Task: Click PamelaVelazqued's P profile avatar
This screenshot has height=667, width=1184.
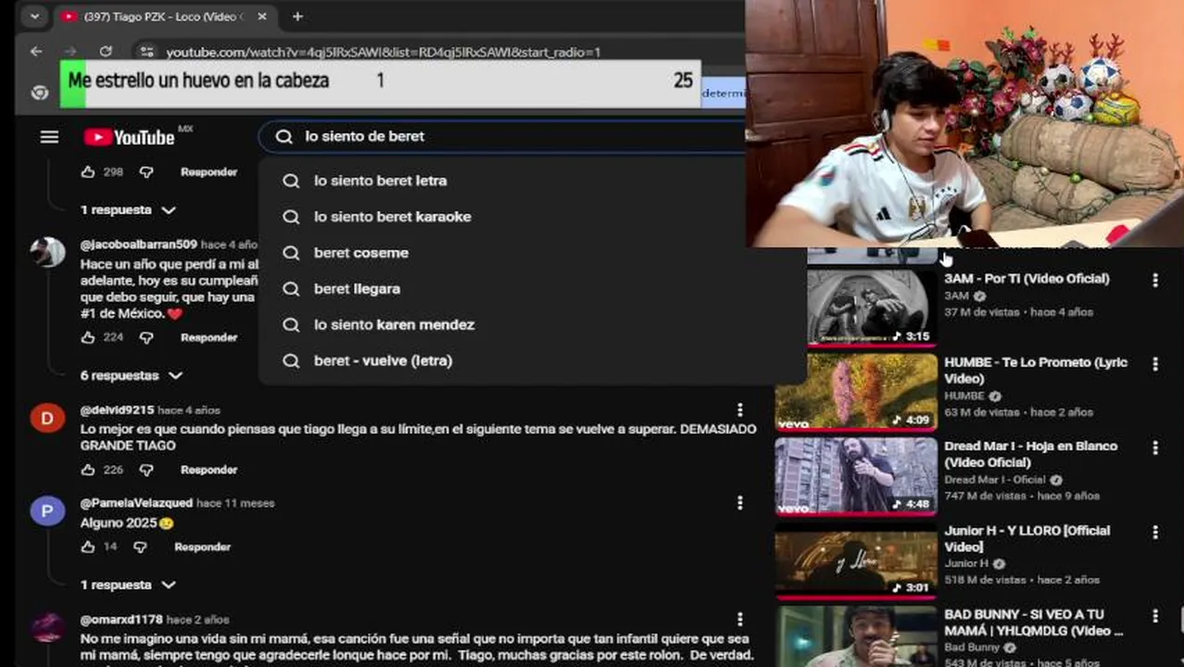Action: (47, 510)
